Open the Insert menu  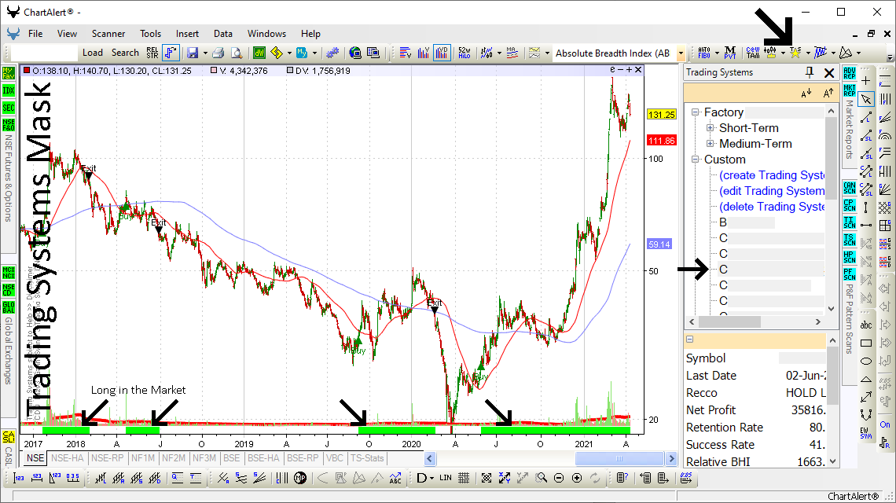187,34
